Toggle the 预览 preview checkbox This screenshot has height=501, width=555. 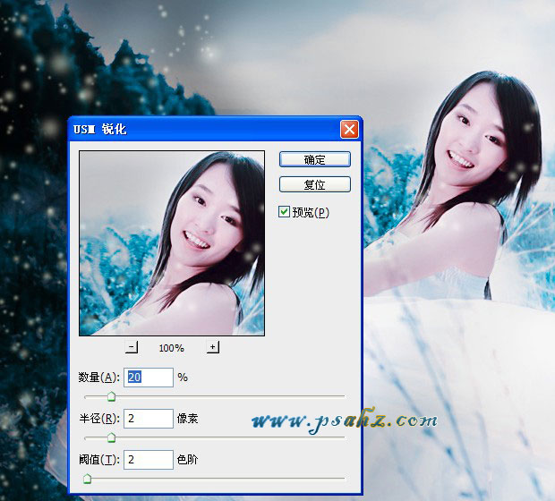[x=285, y=212]
